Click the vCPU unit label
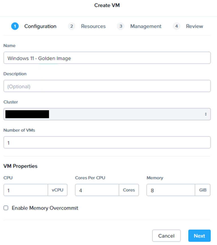Viewport: 217px width, 245px height. 58,190
